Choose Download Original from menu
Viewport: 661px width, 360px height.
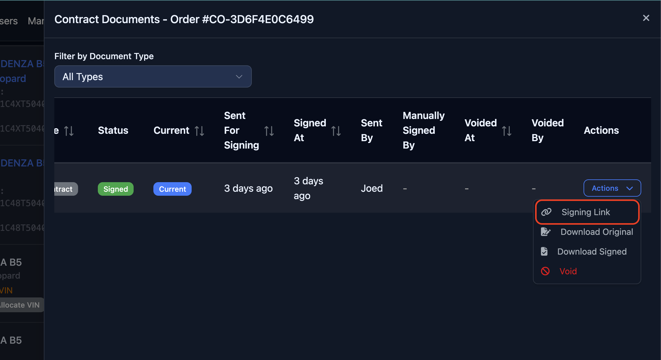click(597, 232)
